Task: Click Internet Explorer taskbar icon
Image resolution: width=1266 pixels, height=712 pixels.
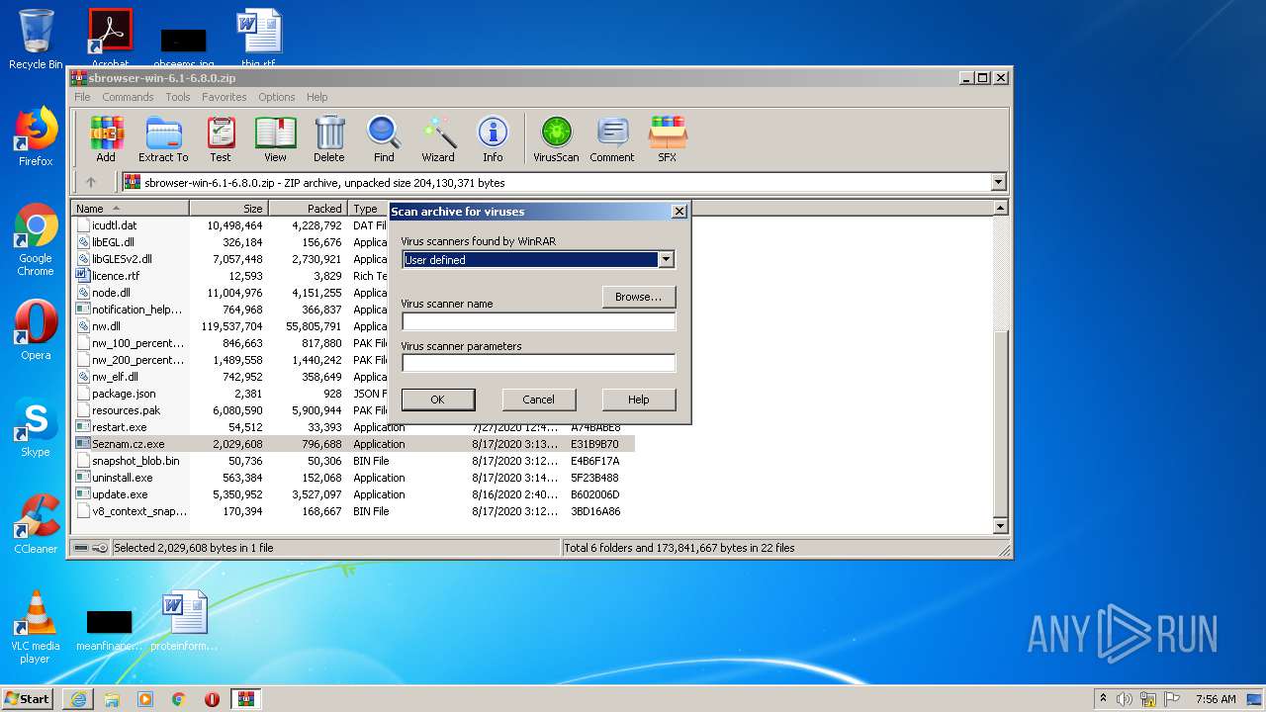Action: coord(78,699)
